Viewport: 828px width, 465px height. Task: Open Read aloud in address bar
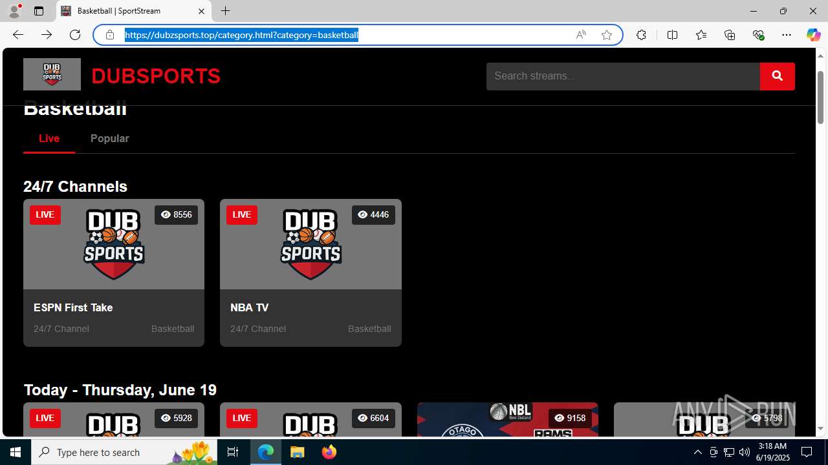pos(581,35)
